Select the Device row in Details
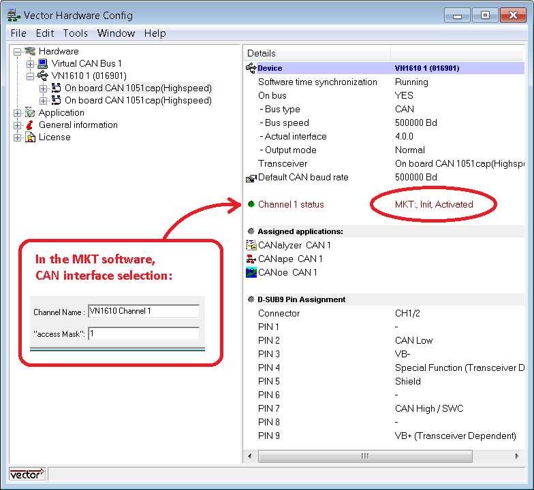534x490 pixels. tap(384, 68)
